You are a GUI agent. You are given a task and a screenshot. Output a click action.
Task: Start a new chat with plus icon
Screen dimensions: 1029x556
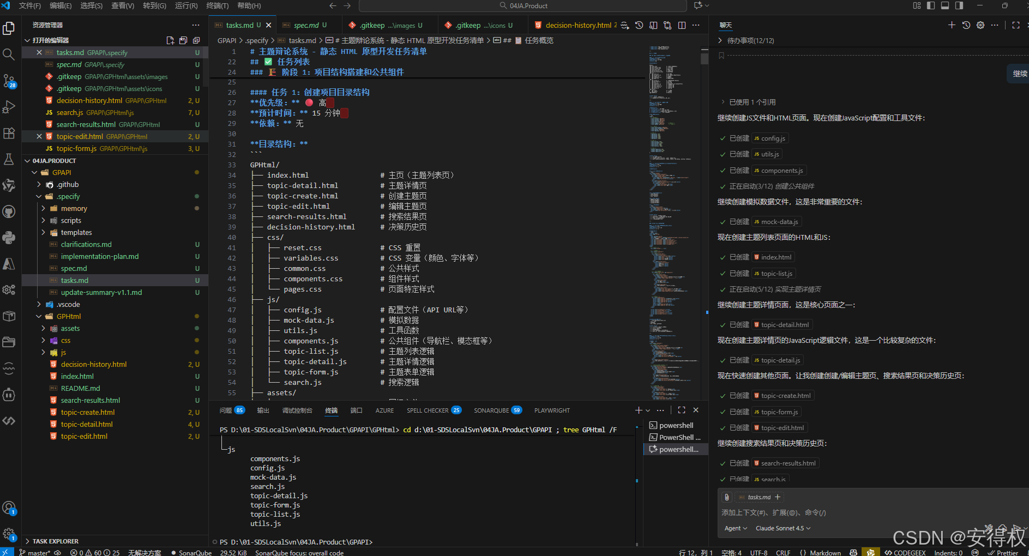952,25
